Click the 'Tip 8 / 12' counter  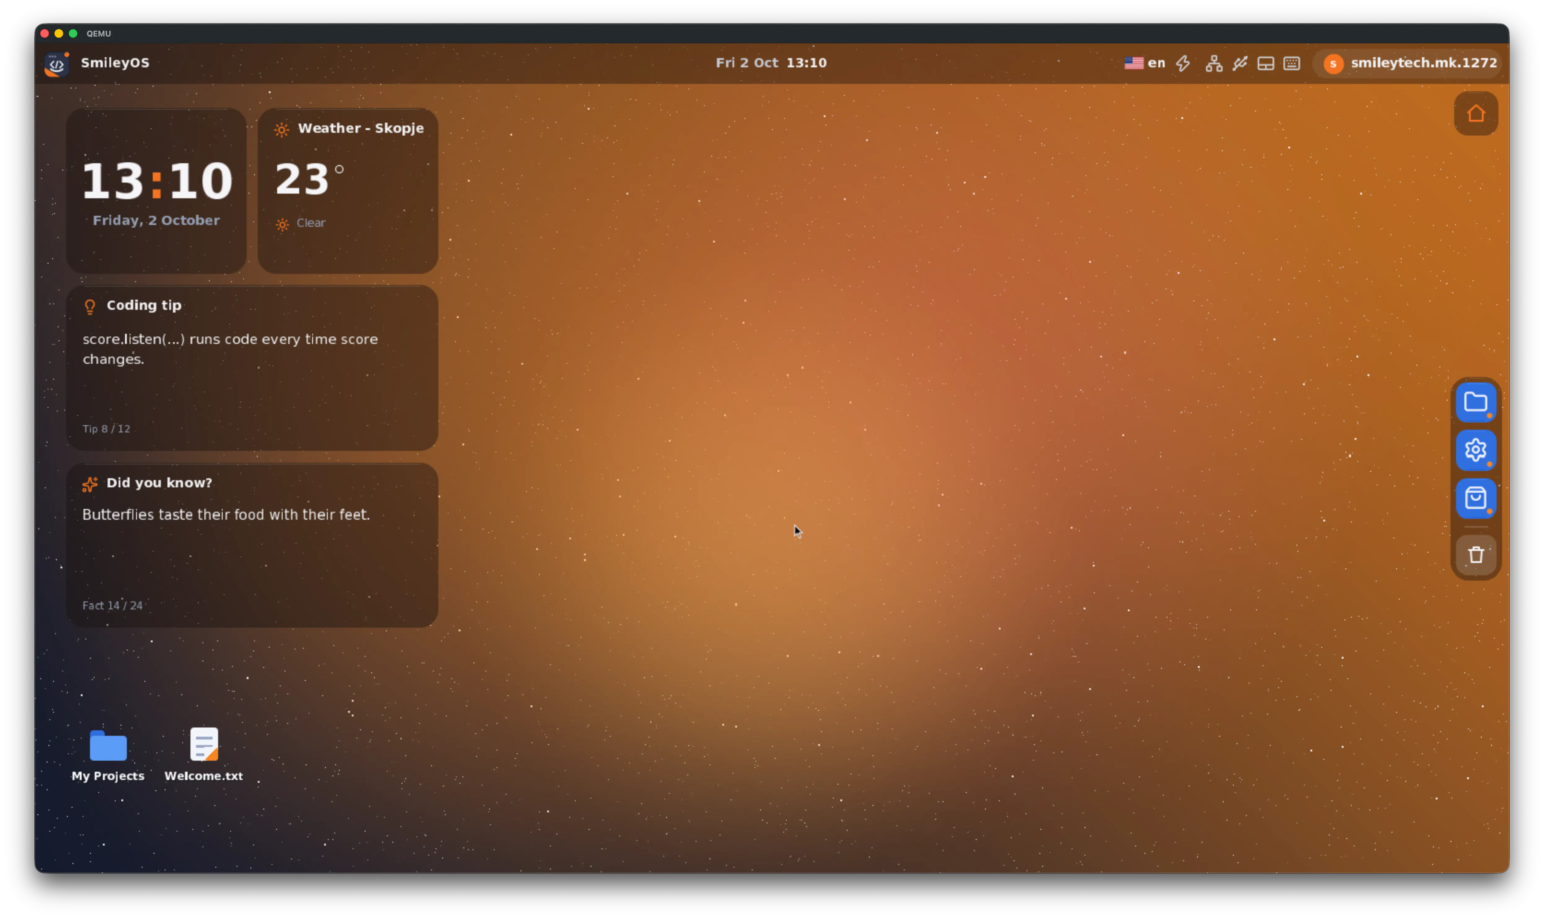[106, 429]
